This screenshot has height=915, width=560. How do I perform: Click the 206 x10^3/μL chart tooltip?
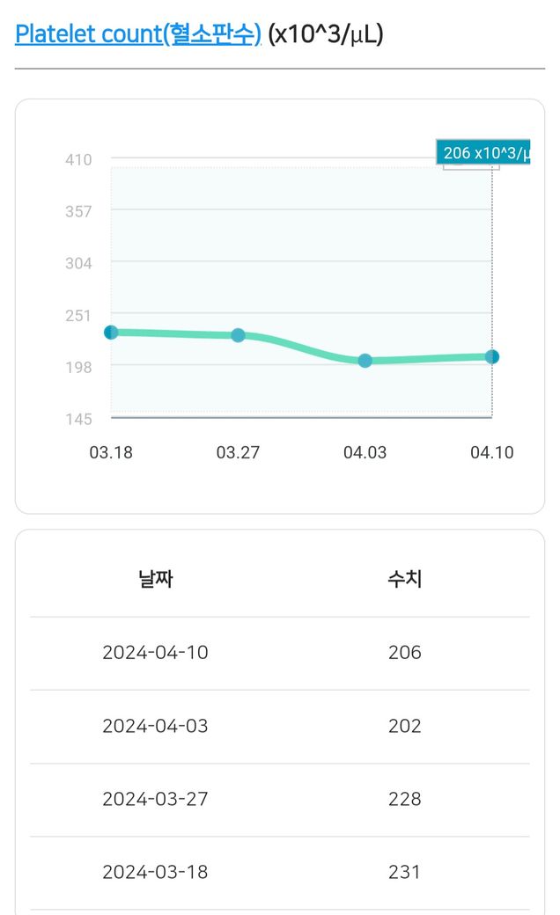tap(484, 153)
